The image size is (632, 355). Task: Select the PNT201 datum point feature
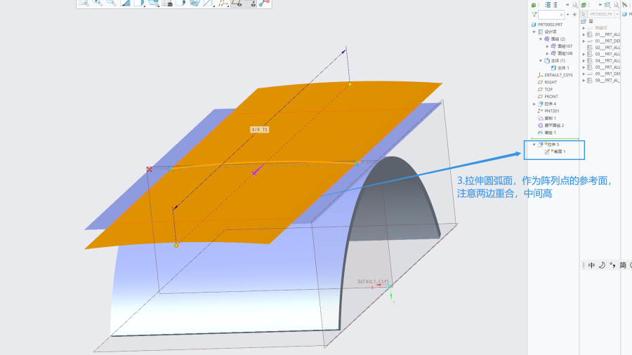pyautogui.click(x=552, y=111)
